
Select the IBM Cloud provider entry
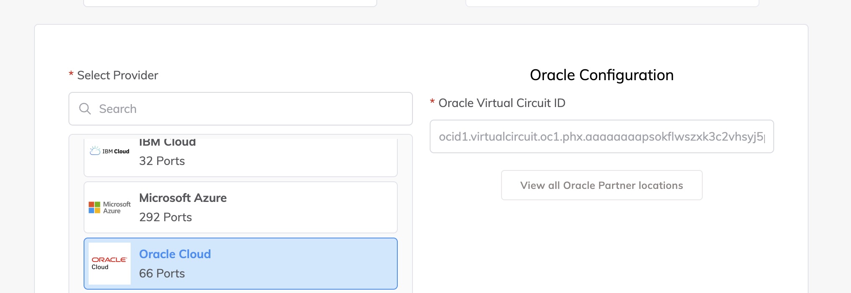(x=240, y=155)
